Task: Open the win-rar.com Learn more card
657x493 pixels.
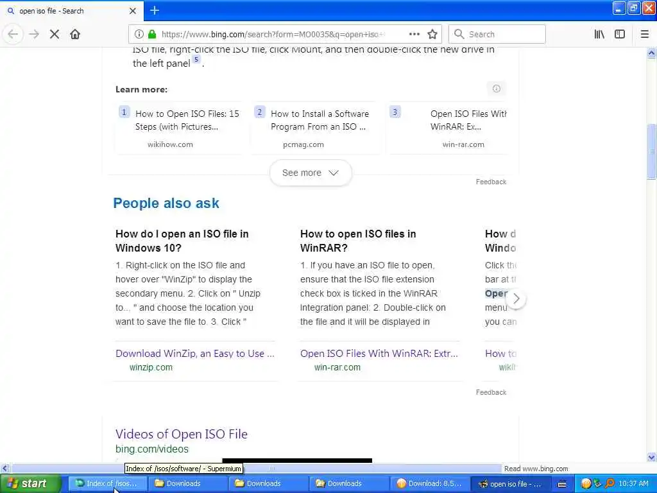Action: [448, 128]
